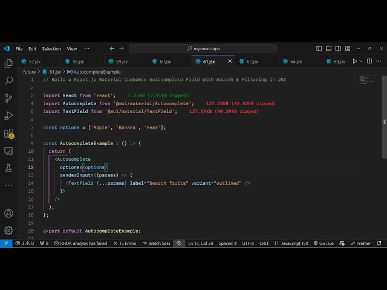Switch to the 62.jsx tab
The image size is (387, 290).
(252, 61)
